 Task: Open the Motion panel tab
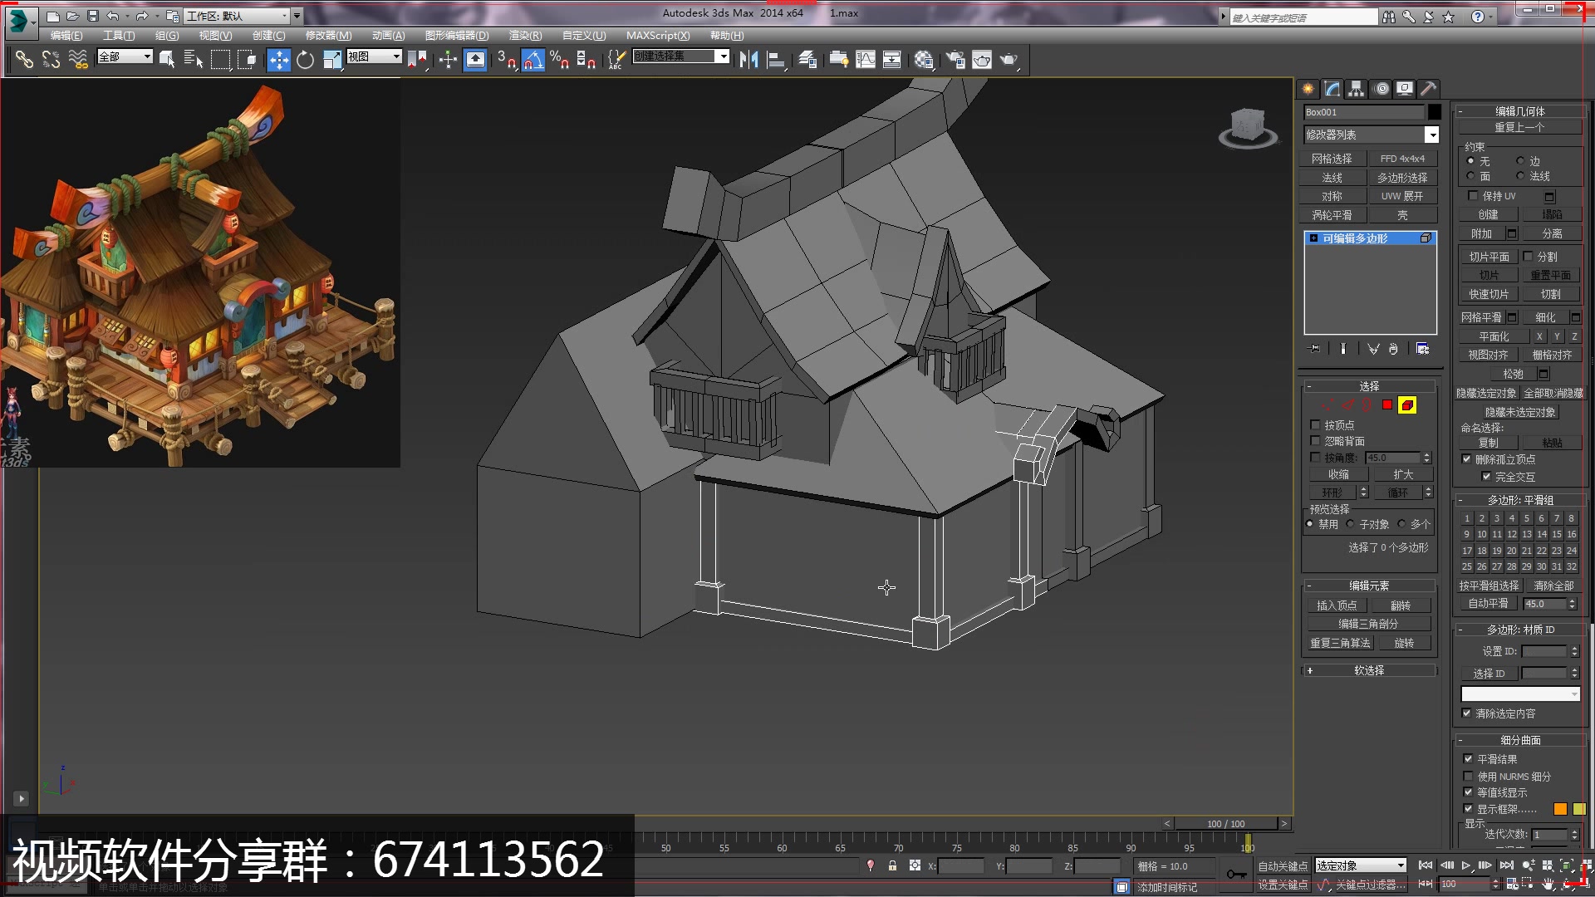1381,89
